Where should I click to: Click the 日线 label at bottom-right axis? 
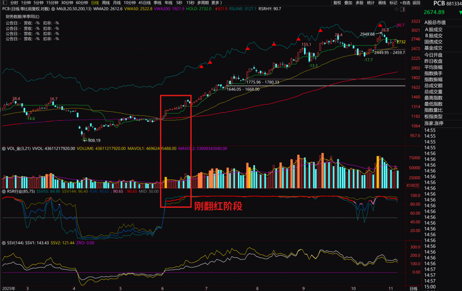click(413, 288)
